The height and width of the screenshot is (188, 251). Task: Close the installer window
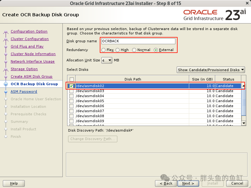tap(247, 3)
